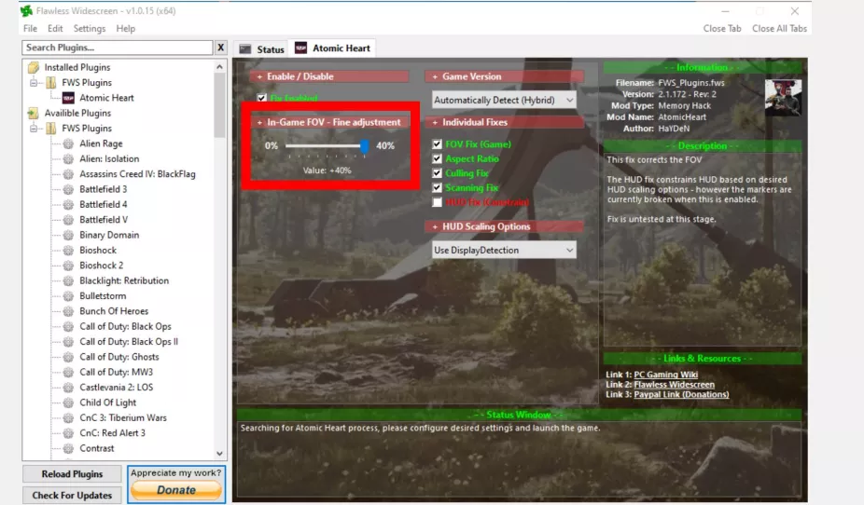The width and height of the screenshot is (864, 505).
Task: Select Blacklight: Retribution in plugin list
Action: pyautogui.click(x=124, y=280)
